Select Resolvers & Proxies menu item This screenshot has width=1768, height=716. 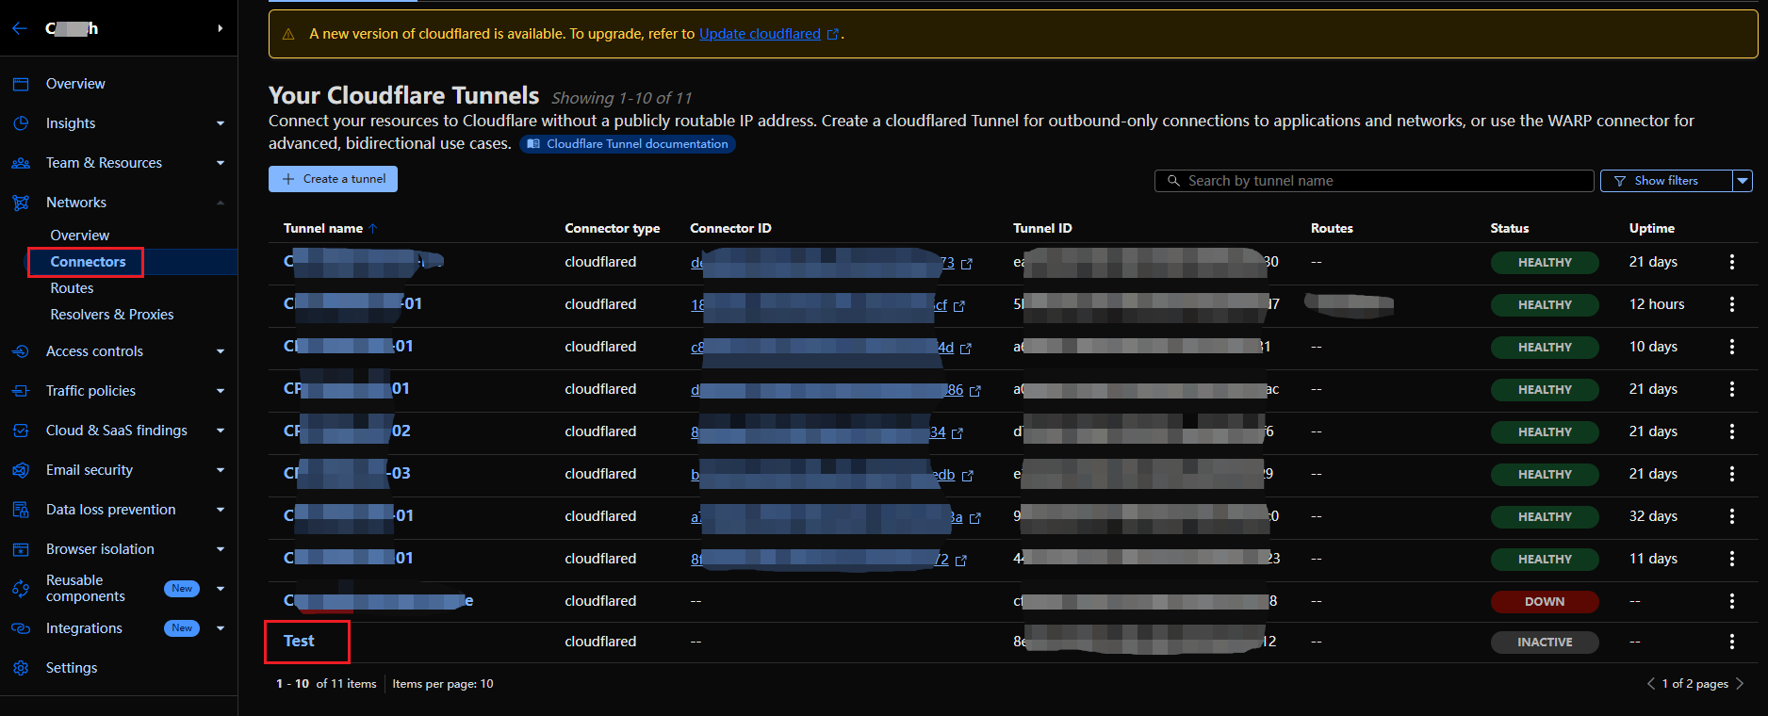(112, 315)
